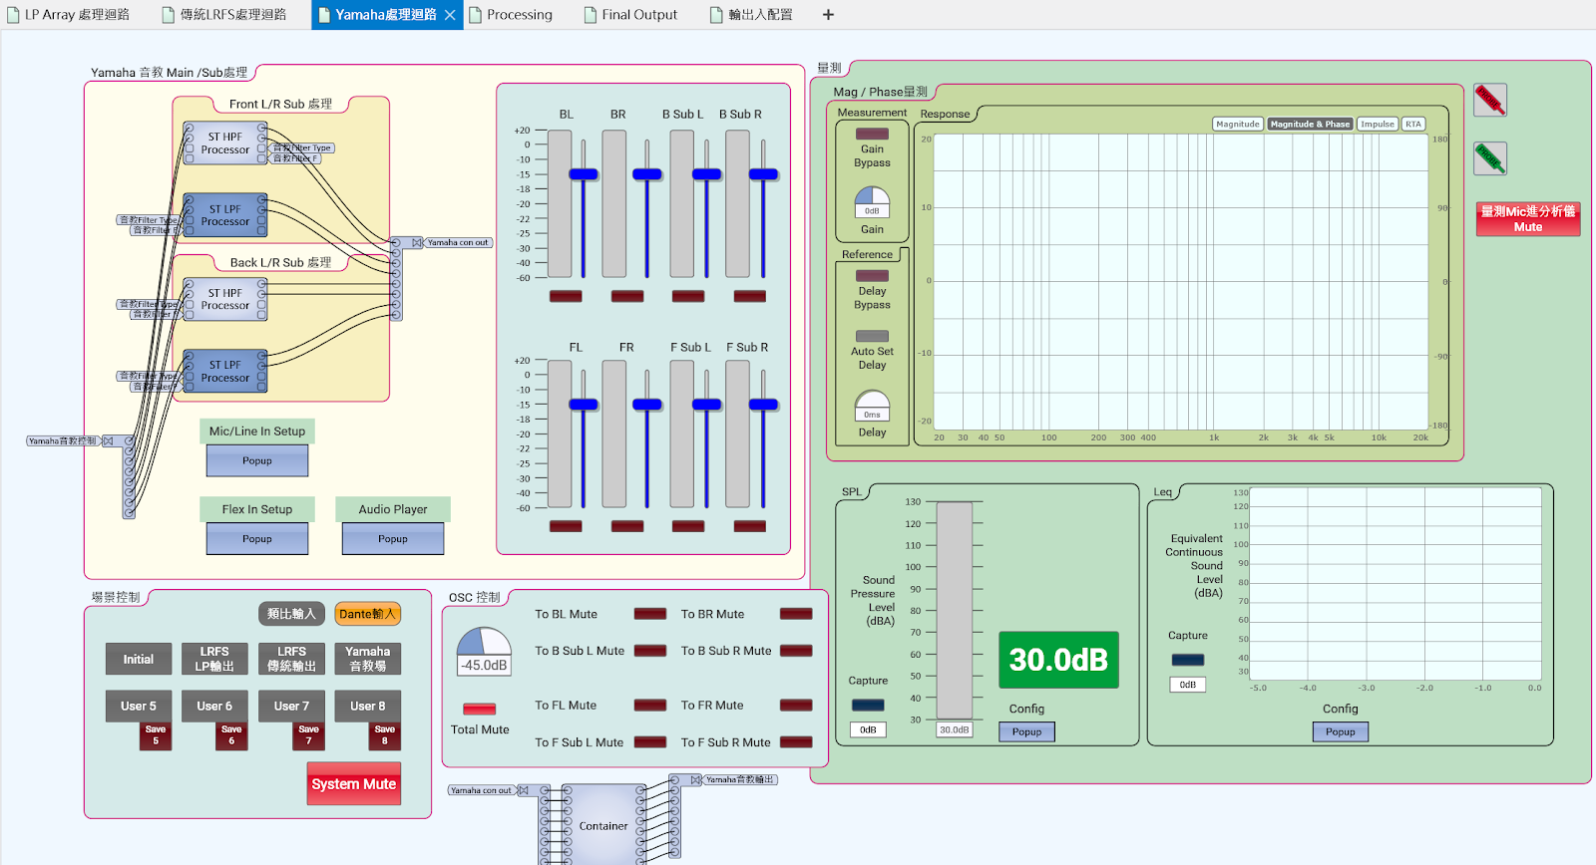Switch to the 輸出入配置 tab

pos(760,15)
